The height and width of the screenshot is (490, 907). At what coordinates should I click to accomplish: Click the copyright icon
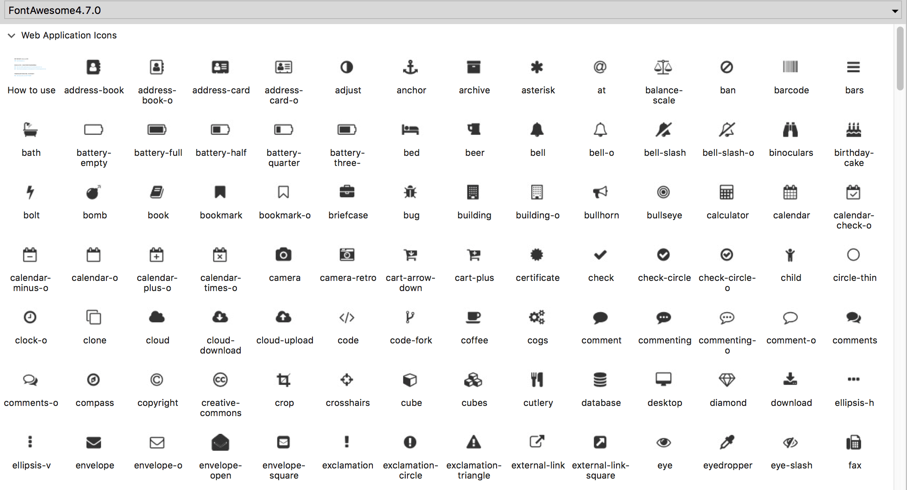click(x=157, y=380)
